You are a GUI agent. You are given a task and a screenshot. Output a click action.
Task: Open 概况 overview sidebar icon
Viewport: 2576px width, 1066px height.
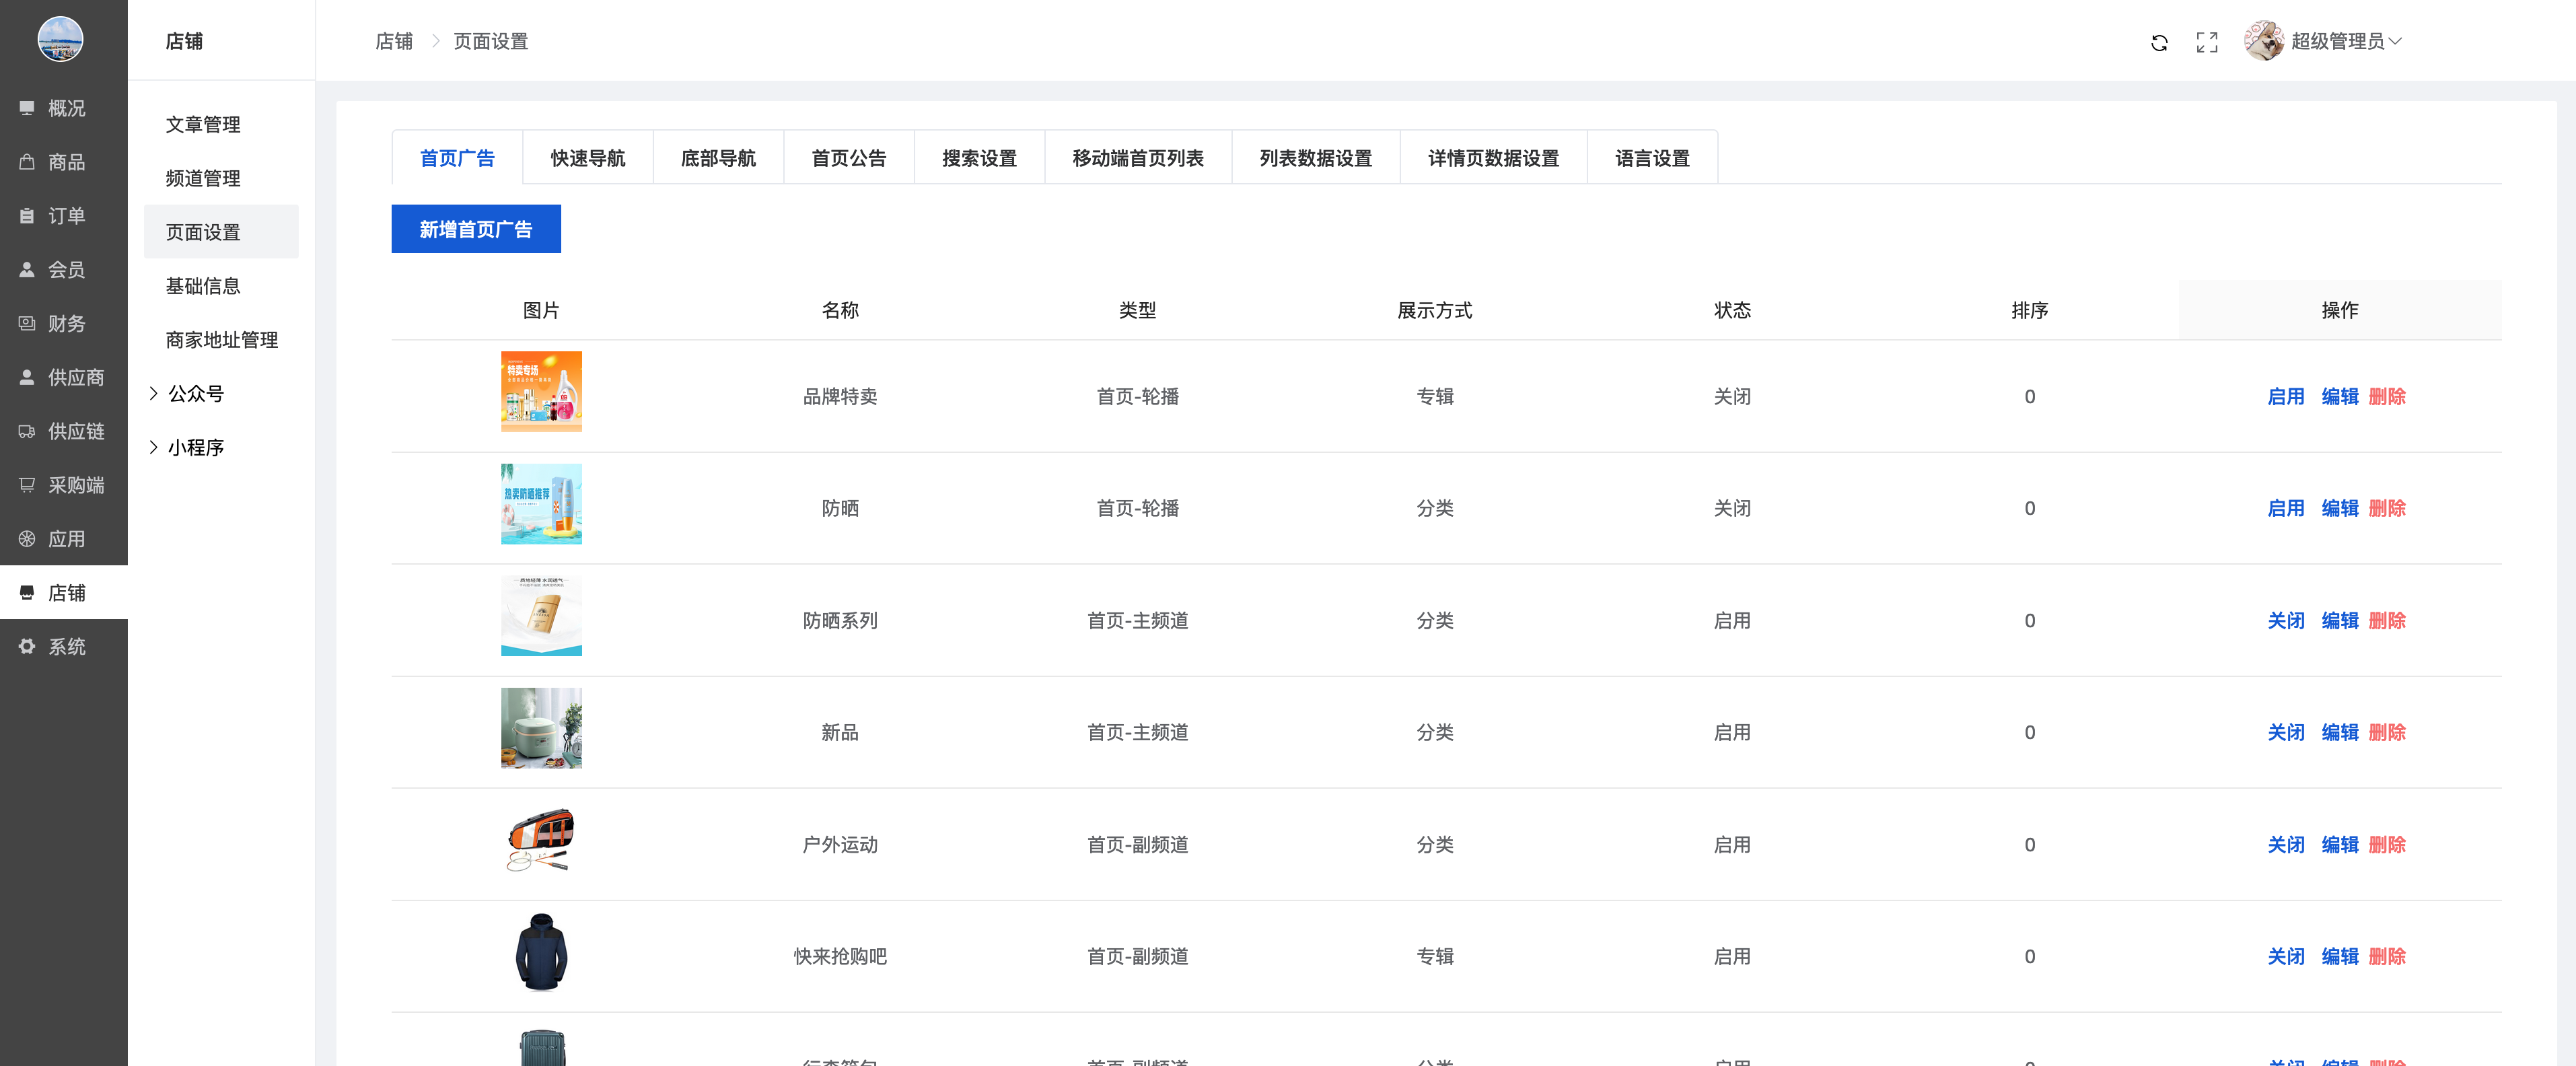click(x=27, y=108)
